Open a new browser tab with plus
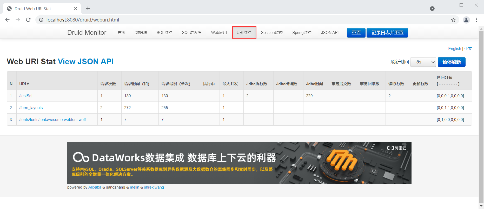Image resolution: width=484 pixels, height=209 pixels. click(x=88, y=9)
